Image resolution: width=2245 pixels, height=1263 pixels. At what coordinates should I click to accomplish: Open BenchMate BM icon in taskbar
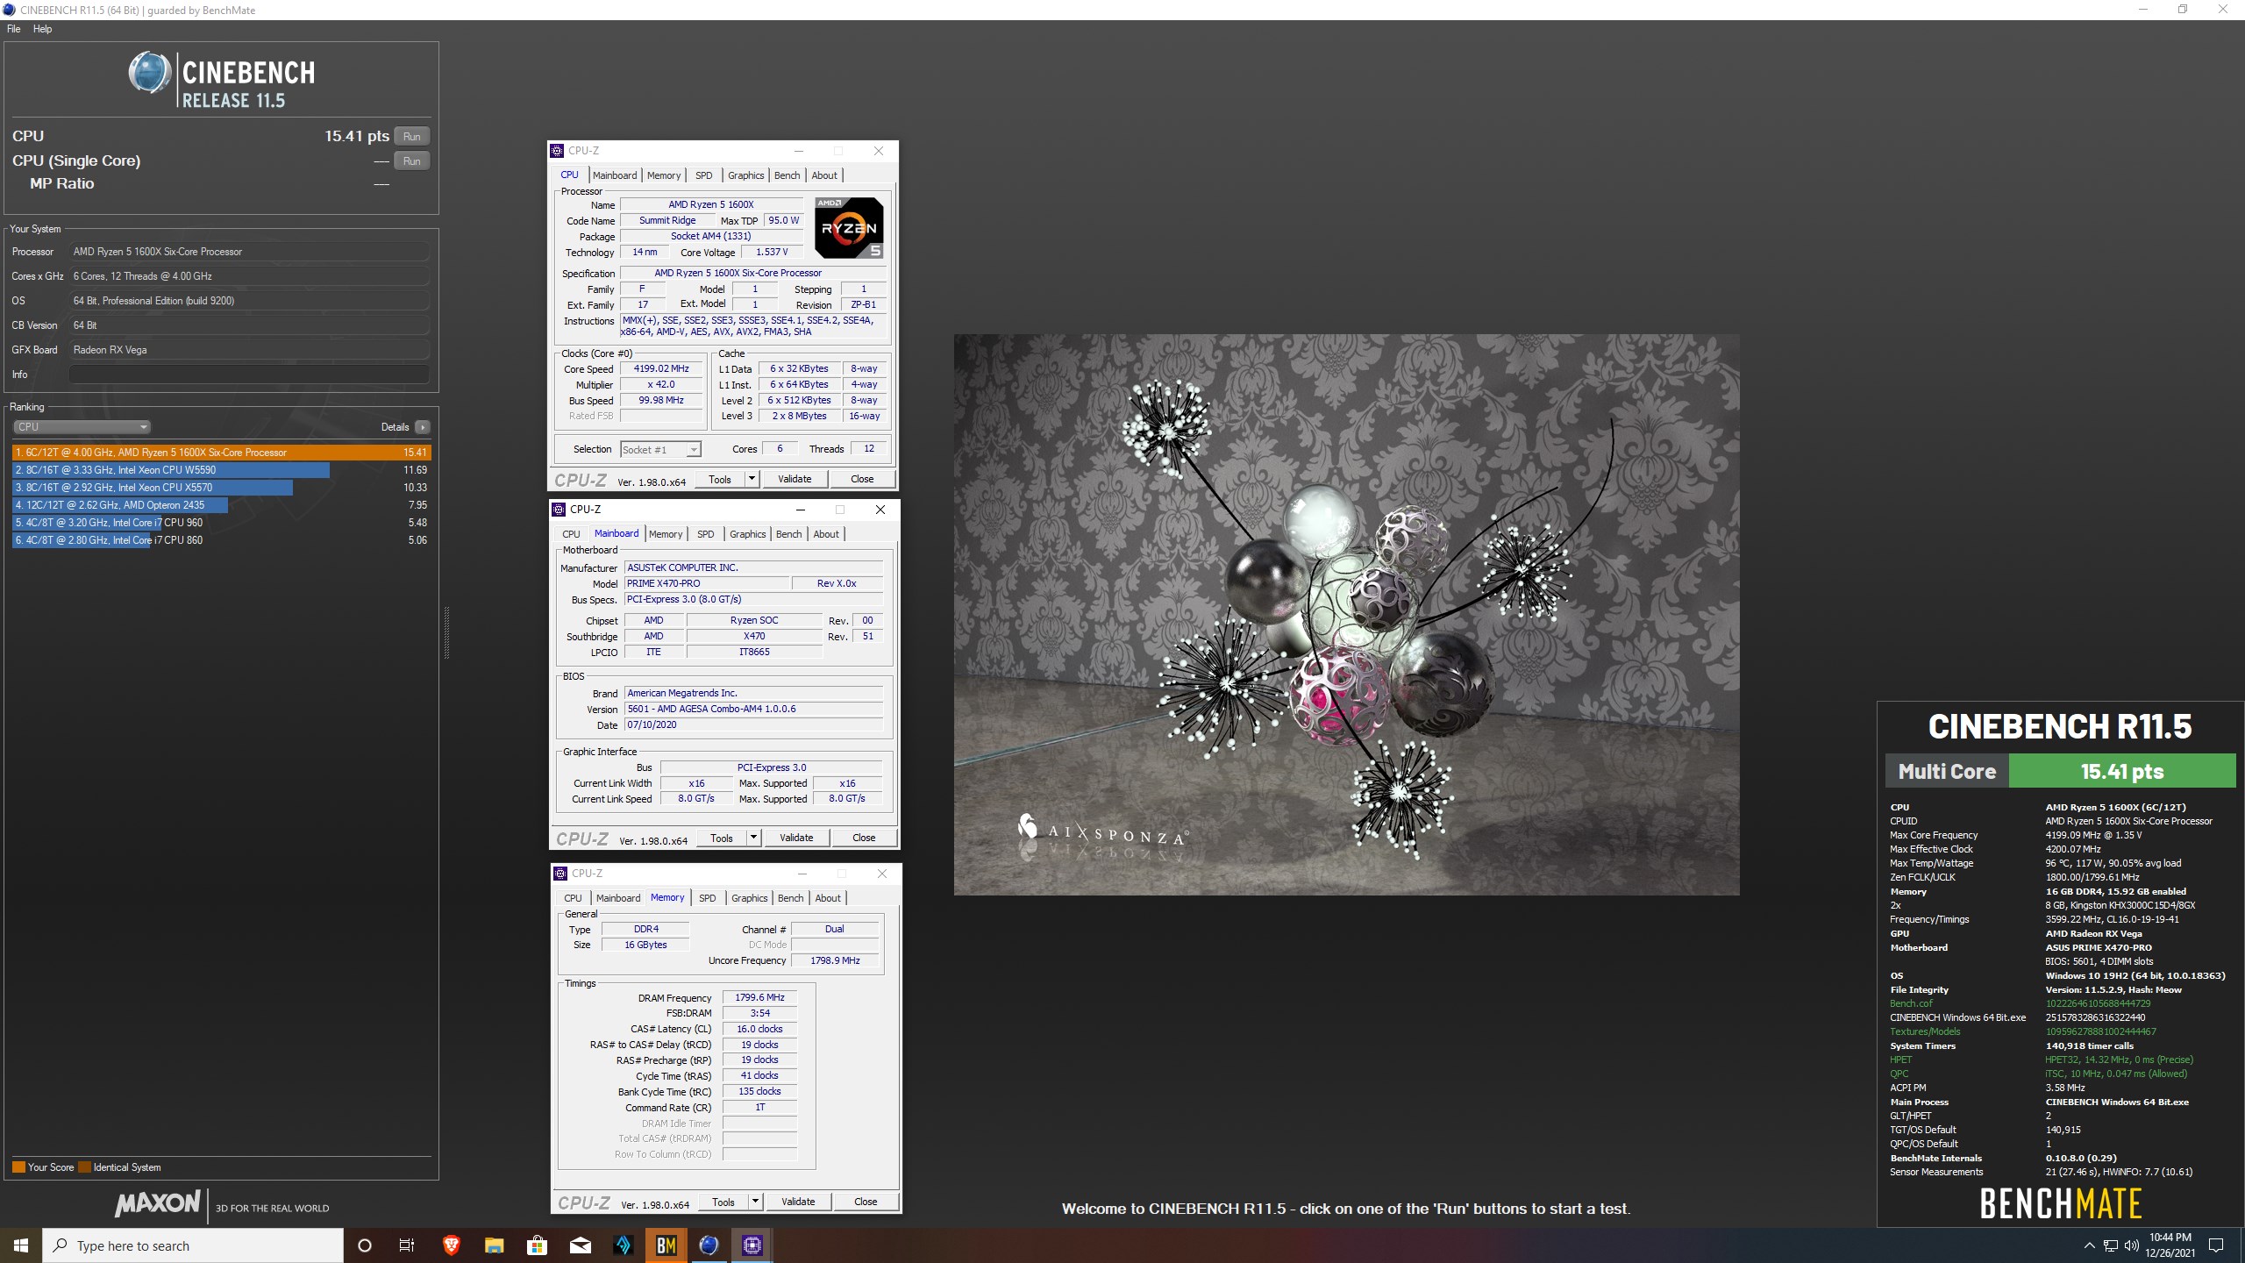click(666, 1245)
